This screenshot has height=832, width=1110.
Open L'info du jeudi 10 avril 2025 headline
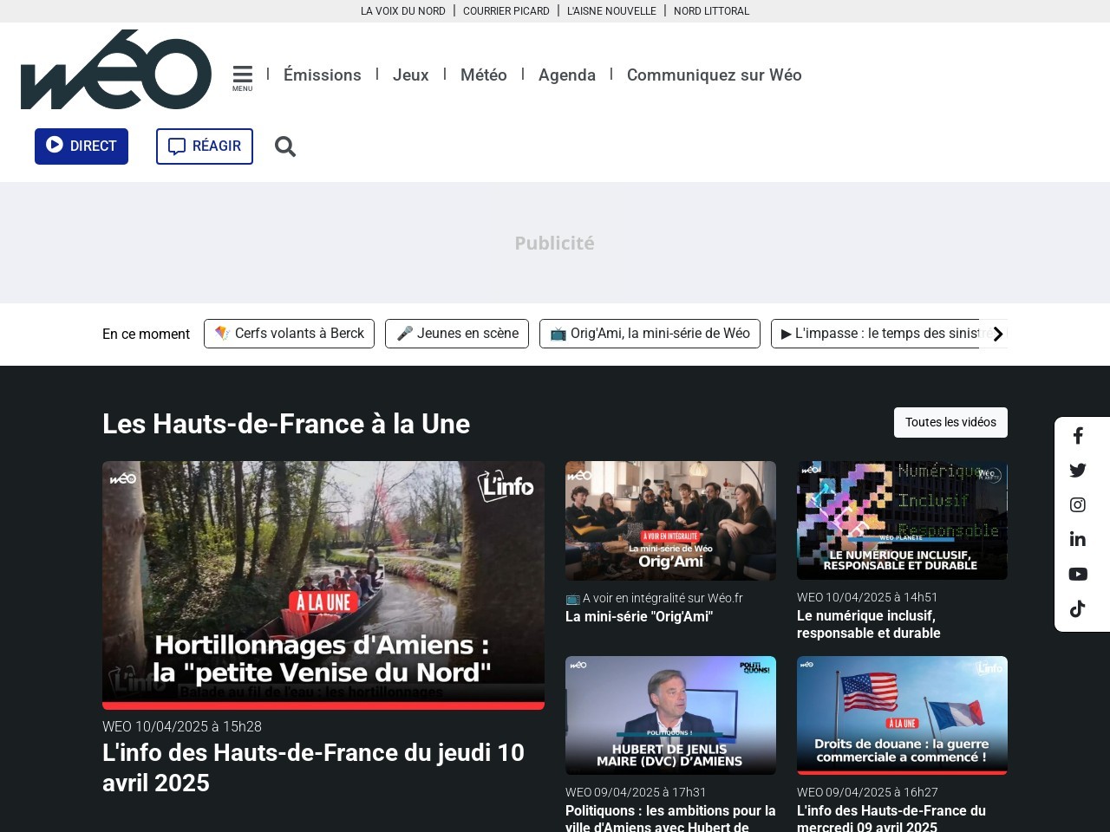(313, 767)
